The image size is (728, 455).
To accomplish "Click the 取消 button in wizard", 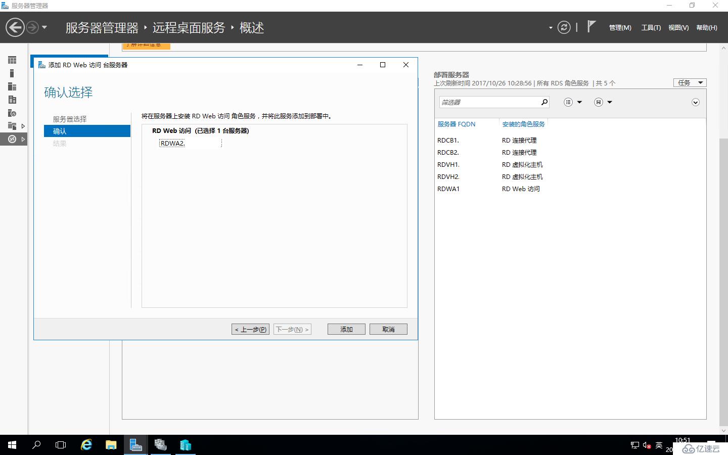I will (388, 329).
